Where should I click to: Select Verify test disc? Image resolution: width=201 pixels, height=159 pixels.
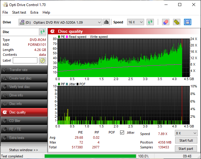[24, 87]
